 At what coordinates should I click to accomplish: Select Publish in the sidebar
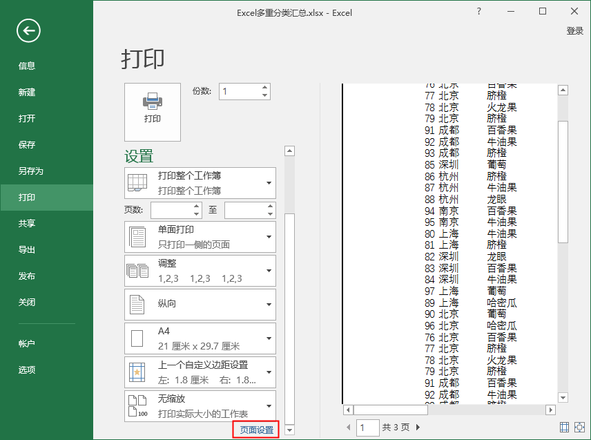click(27, 276)
